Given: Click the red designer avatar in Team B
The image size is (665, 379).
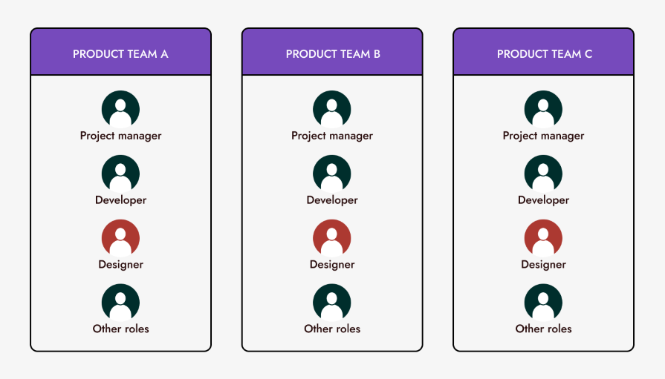Looking at the screenshot, I should (332, 238).
